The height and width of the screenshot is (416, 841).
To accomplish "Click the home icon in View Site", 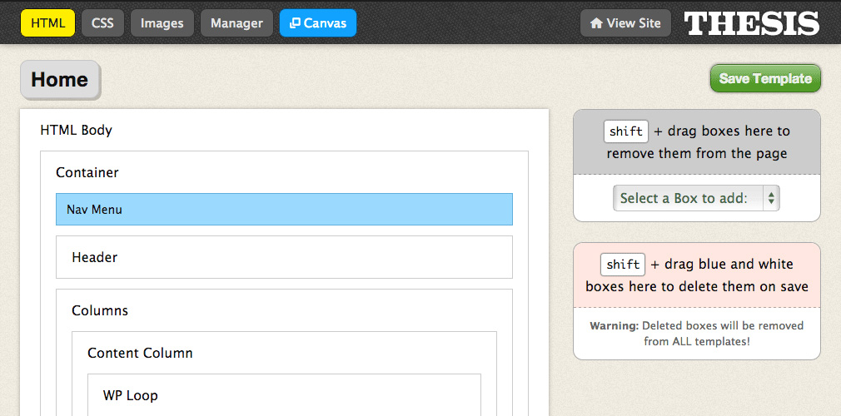I will pyautogui.click(x=595, y=23).
